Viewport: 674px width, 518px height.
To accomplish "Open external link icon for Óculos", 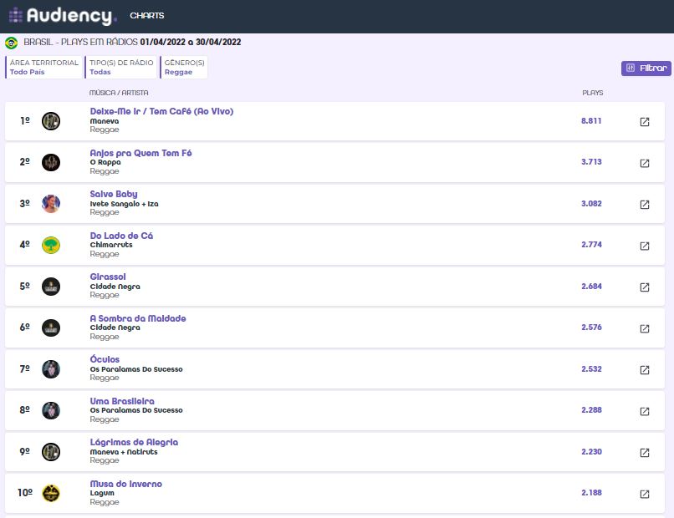I will (644, 370).
